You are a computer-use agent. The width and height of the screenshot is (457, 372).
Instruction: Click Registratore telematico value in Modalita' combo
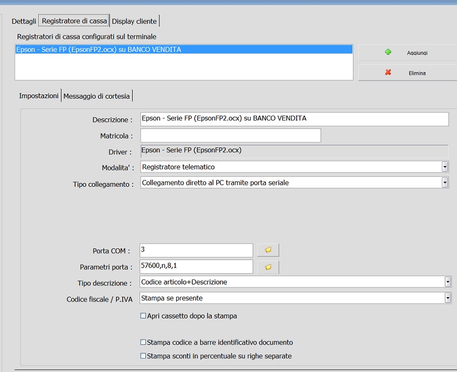tap(178, 167)
